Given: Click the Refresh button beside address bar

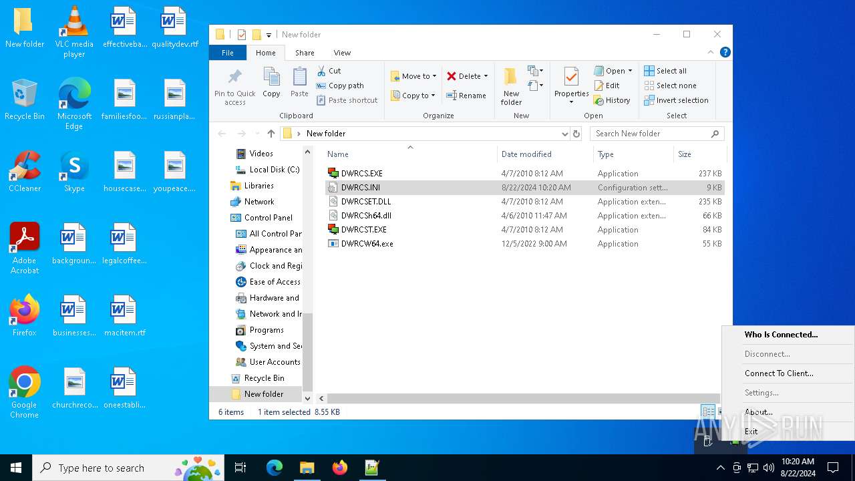Looking at the screenshot, I should [x=576, y=134].
